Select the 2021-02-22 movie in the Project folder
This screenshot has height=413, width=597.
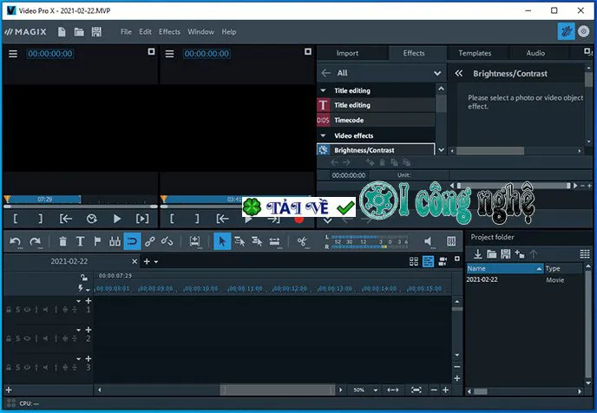tap(482, 279)
